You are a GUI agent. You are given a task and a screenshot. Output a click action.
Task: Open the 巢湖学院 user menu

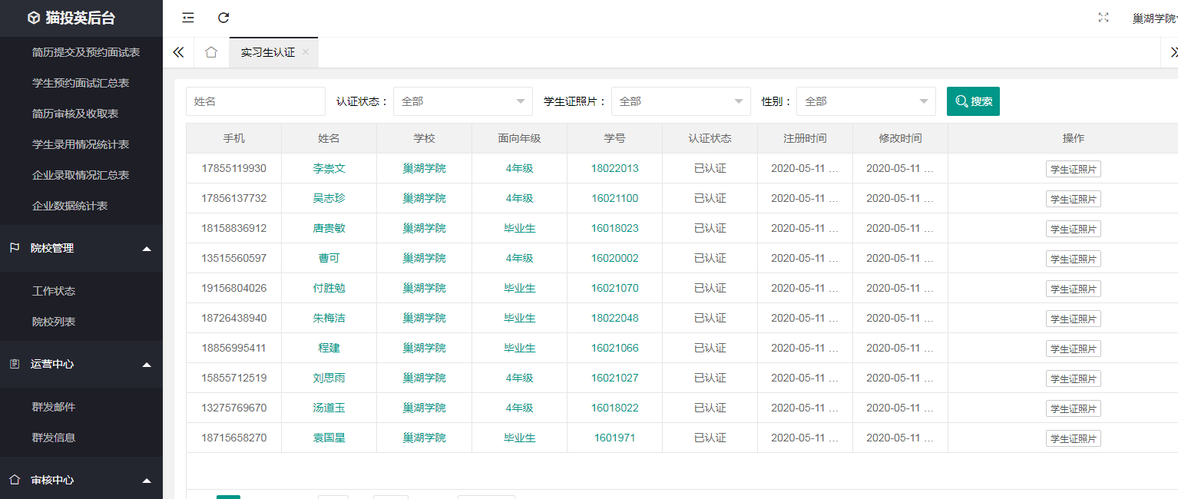pyautogui.click(x=1155, y=18)
